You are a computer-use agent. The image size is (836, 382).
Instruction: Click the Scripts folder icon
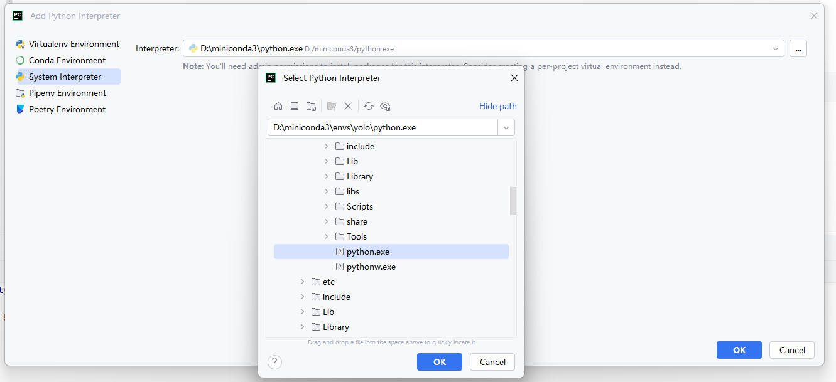pyautogui.click(x=340, y=206)
